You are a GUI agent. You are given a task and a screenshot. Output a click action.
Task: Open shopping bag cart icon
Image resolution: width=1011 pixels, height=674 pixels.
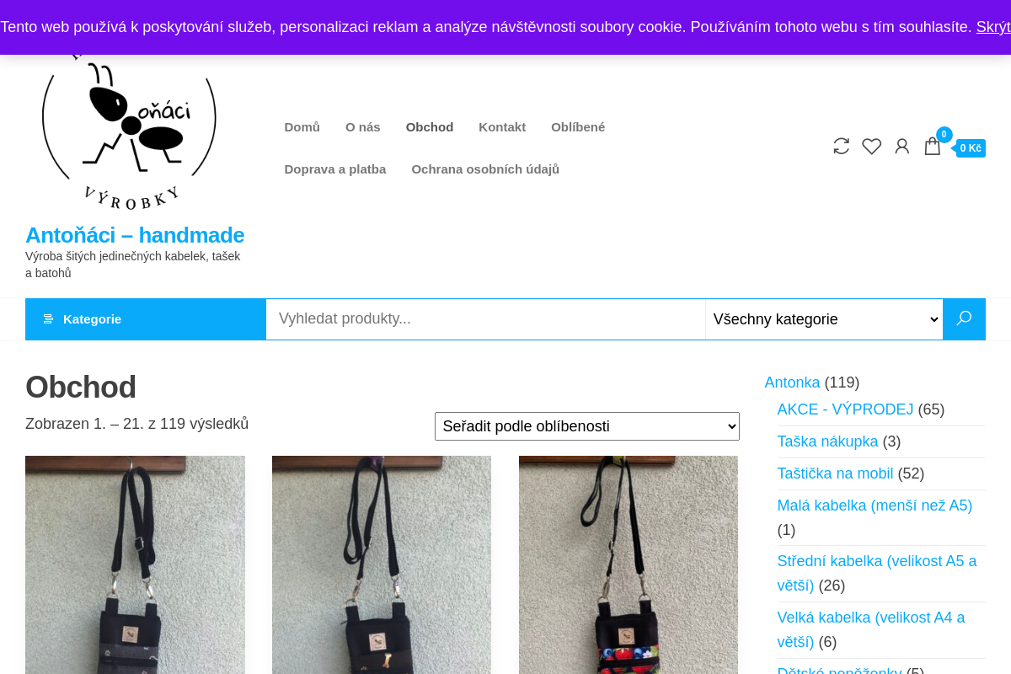click(x=932, y=147)
